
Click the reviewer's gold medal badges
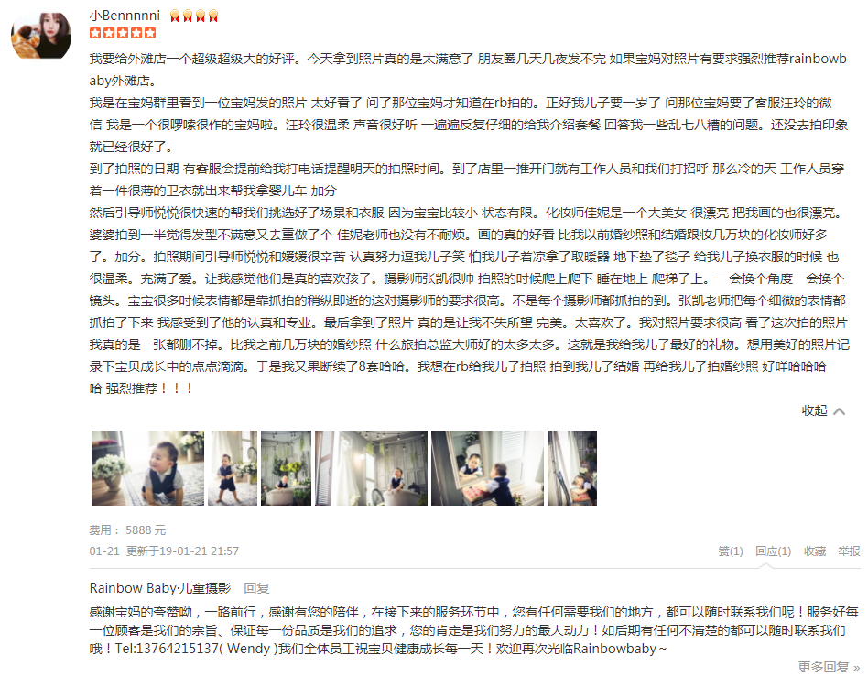194,16
